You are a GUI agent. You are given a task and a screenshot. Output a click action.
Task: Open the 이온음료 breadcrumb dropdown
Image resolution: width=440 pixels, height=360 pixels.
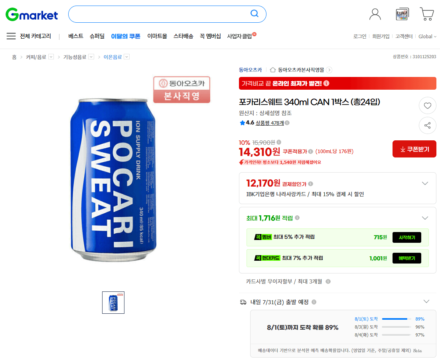pyautogui.click(x=127, y=57)
